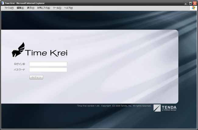Screen dimensions: 198x130
Task: Open the お気に入り(A) menu
Action: click(44, 8)
